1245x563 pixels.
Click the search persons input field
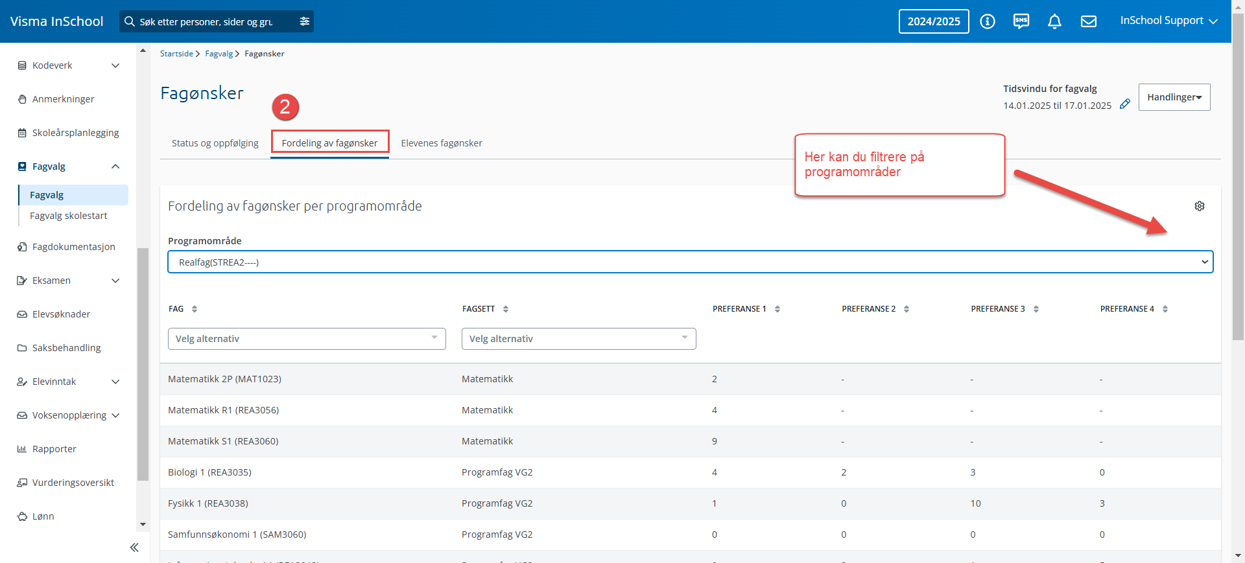207,21
